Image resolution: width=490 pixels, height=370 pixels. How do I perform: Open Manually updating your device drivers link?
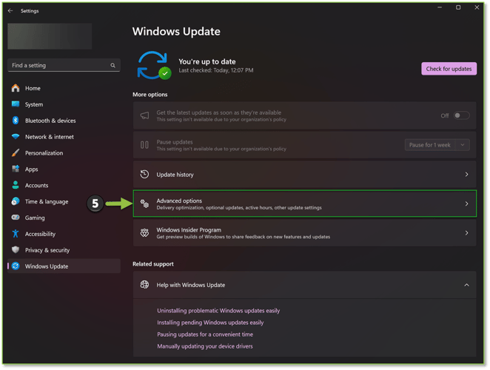click(x=205, y=346)
